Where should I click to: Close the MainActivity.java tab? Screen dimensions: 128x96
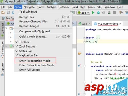(120, 24)
